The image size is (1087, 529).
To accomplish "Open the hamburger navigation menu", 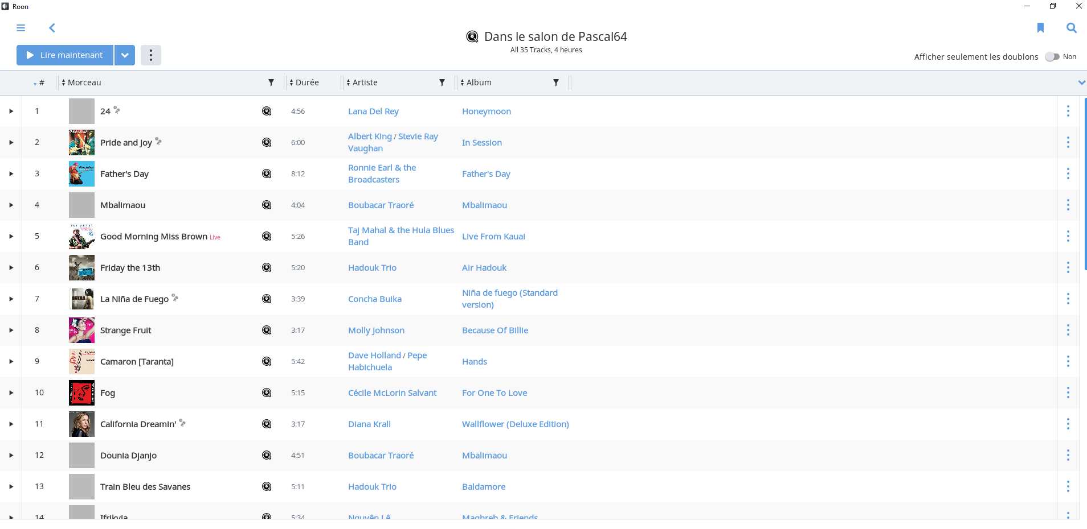I will [21, 28].
